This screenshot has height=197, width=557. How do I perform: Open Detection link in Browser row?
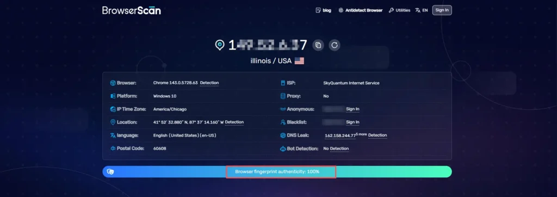point(209,83)
